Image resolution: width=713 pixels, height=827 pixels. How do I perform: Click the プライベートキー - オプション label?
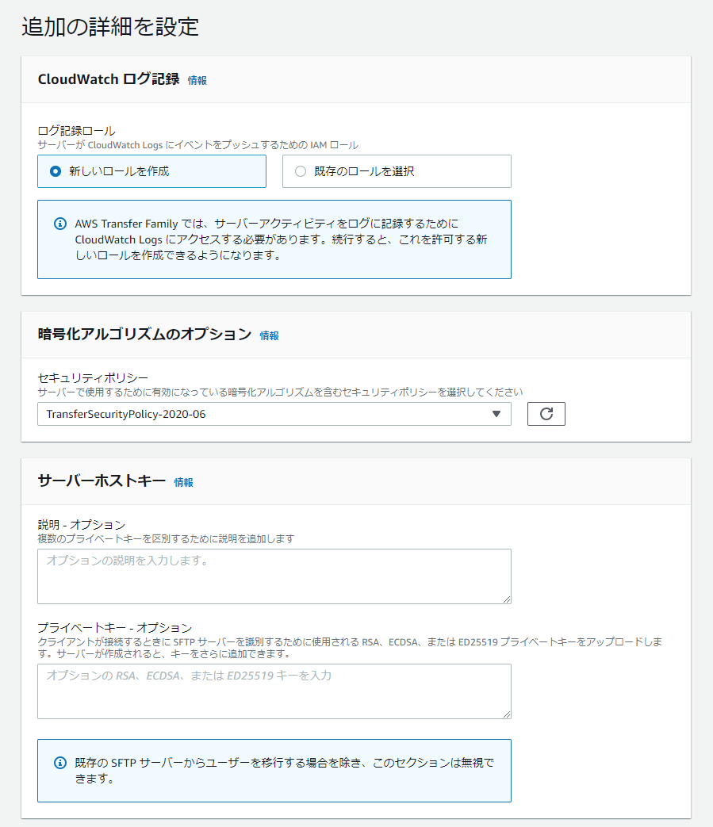(114, 628)
